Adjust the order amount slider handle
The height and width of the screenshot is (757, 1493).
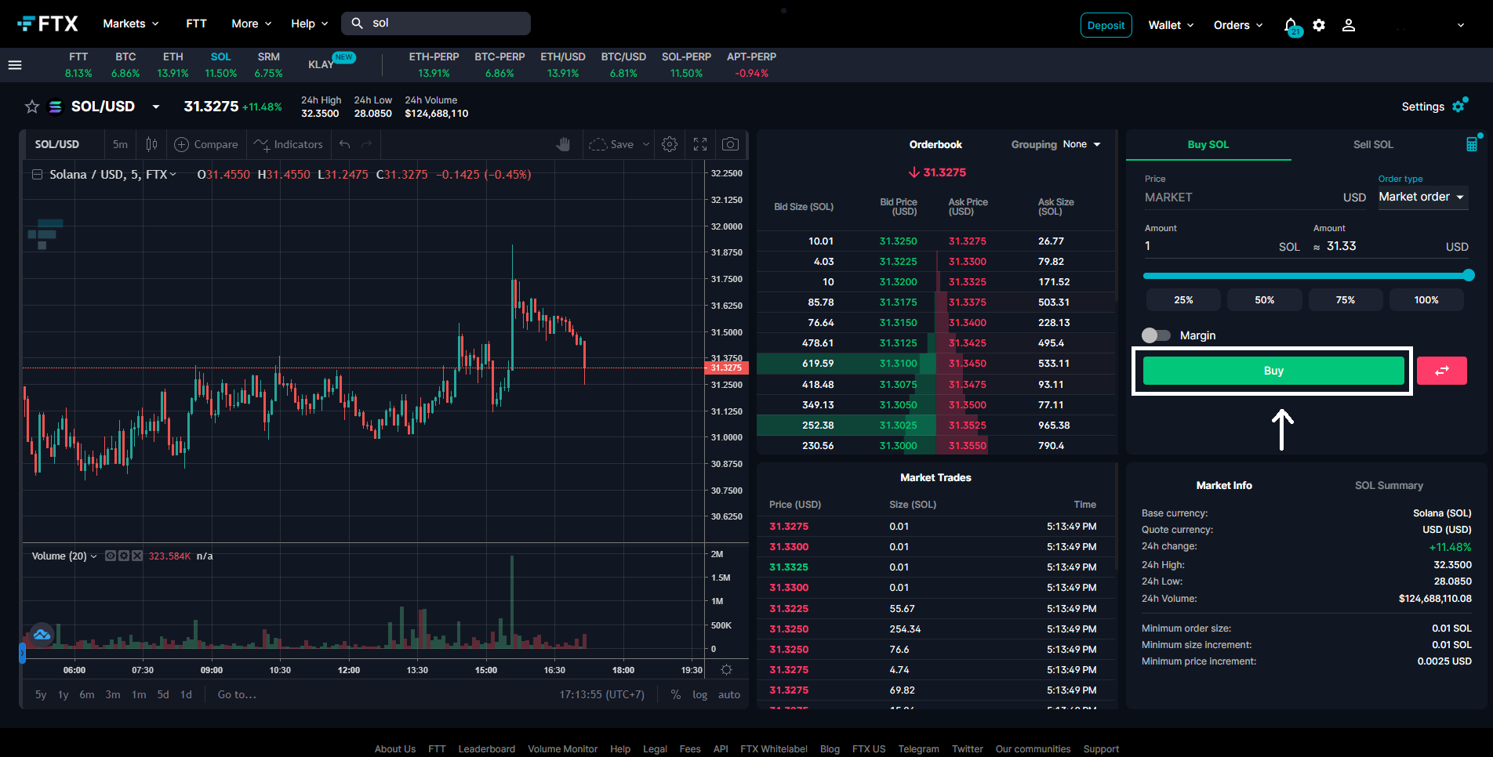click(x=1469, y=275)
